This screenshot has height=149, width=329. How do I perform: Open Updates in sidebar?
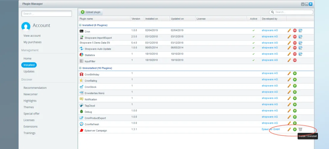29,72
